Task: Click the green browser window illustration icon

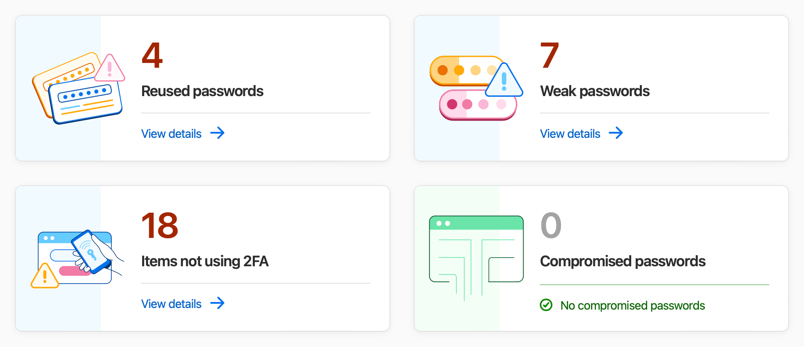Action: (x=476, y=250)
